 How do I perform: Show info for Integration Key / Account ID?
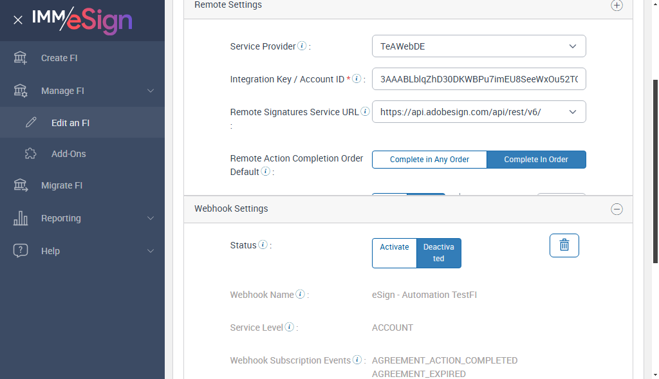click(357, 79)
